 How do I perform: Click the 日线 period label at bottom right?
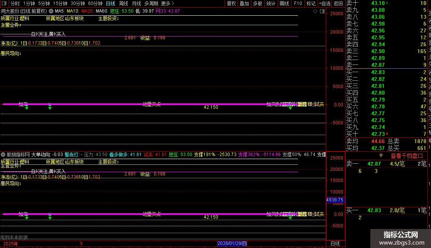[x=335, y=243]
